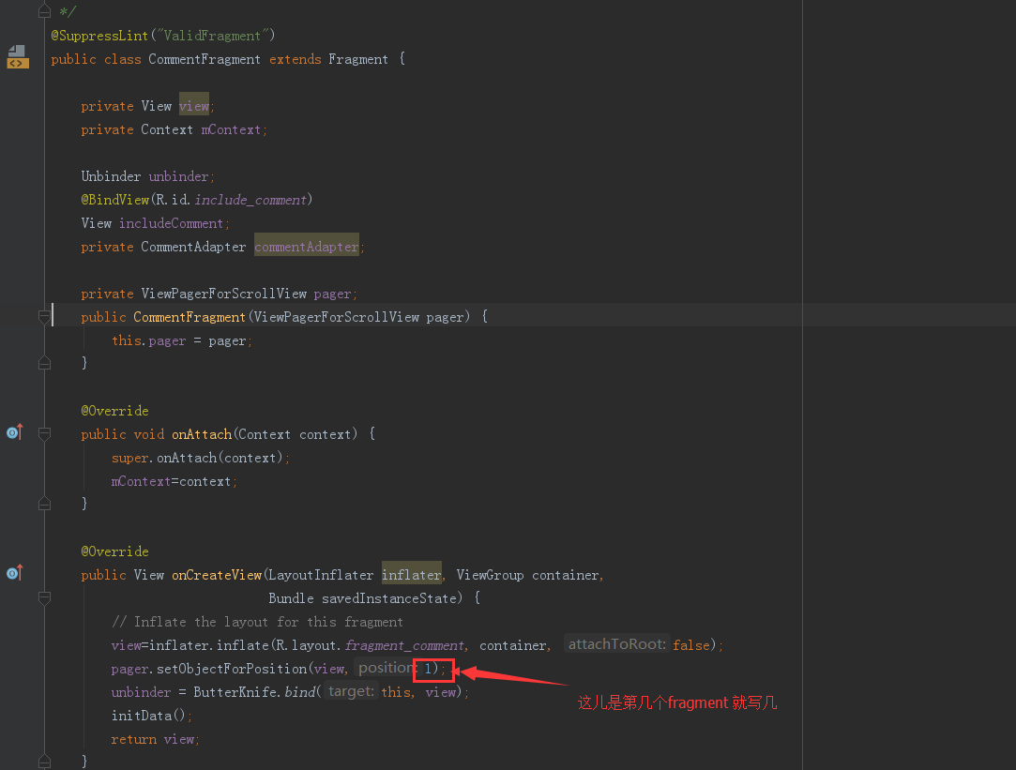
Task: Collapse the CommentFragment constructor fold region
Action: click(43, 317)
